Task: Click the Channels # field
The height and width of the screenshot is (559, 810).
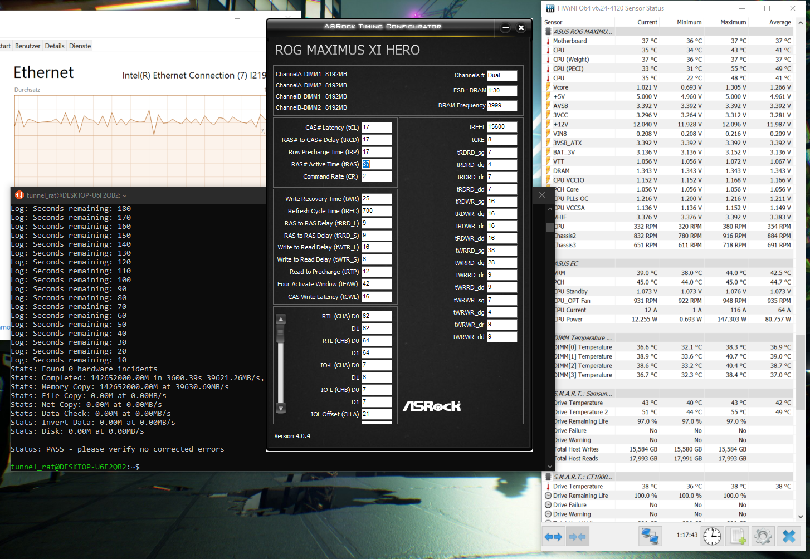Action: click(x=502, y=75)
